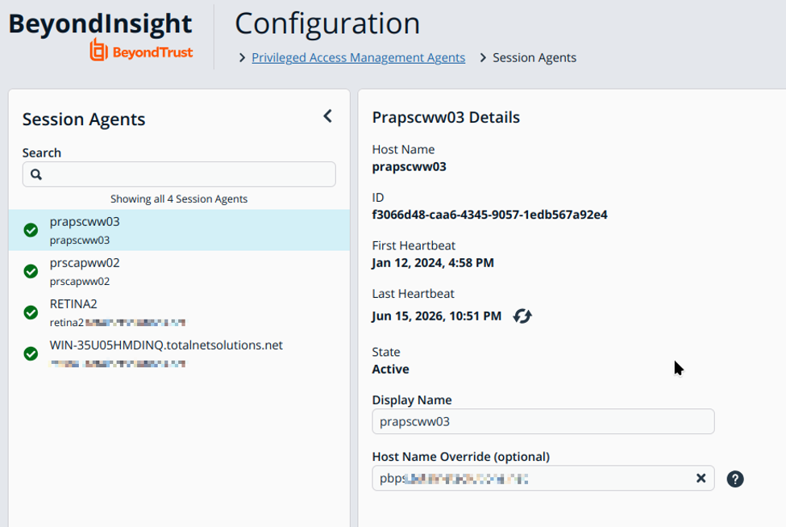Viewport: 786px width, 527px height.
Task: Click the chevron before Session Agents breadcrumb
Action: click(483, 58)
